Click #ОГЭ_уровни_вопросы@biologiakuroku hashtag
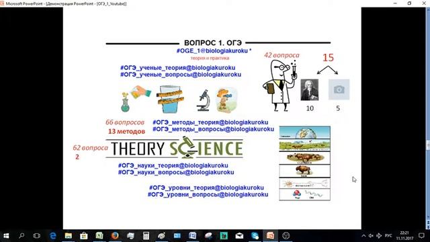 click(x=208, y=194)
